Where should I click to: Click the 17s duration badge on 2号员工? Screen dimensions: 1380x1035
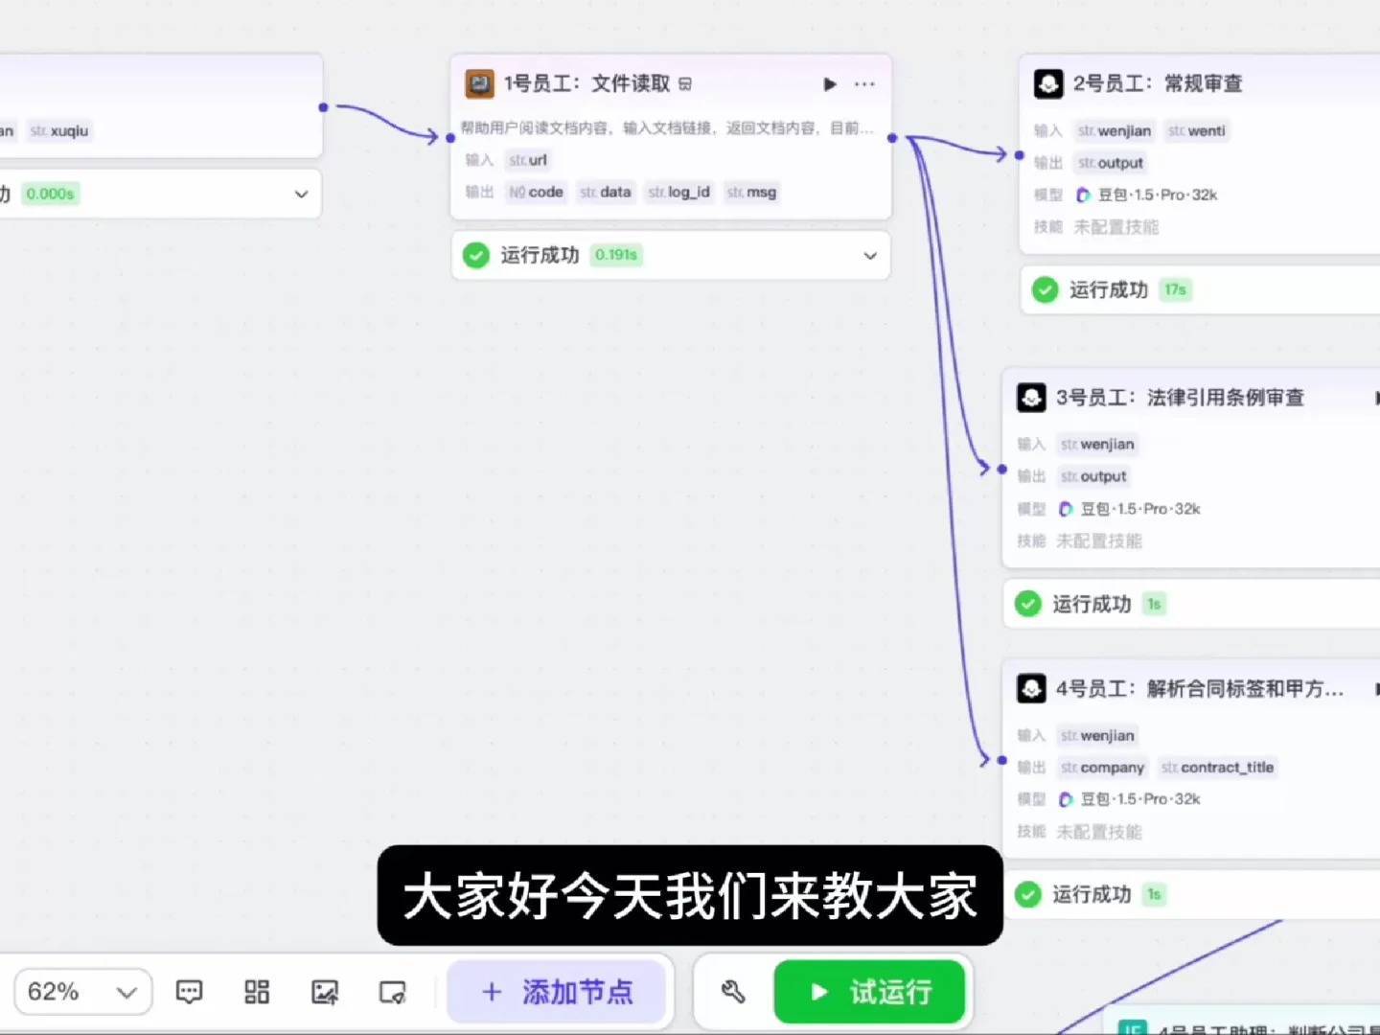click(x=1175, y=289)
